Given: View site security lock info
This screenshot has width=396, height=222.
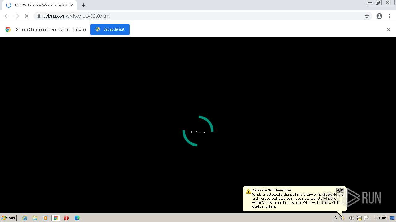Looking at the screenshot, I should coord(39,16).
